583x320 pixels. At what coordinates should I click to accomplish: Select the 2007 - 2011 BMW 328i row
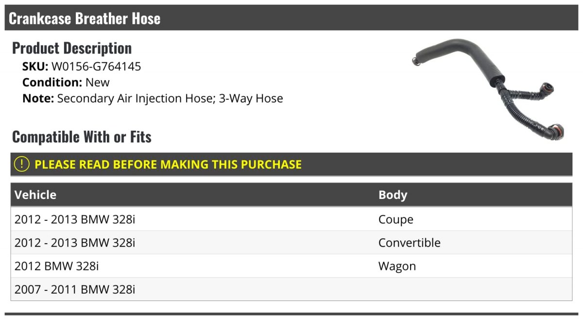(x=291, y=289)
